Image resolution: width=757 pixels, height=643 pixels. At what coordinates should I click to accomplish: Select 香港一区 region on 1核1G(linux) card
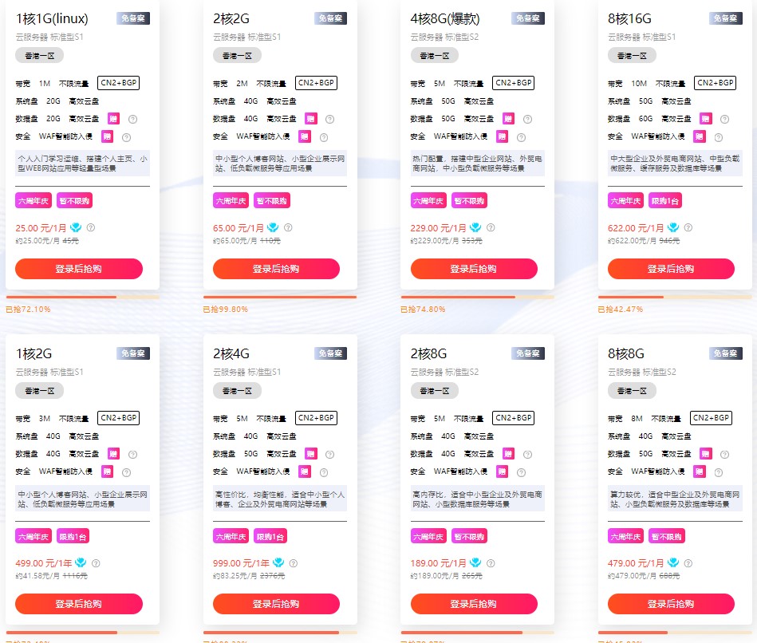coord(40,56)
